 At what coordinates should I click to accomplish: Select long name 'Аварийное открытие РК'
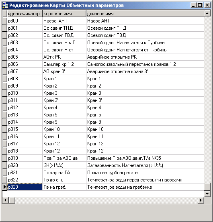tap(145, 57)
